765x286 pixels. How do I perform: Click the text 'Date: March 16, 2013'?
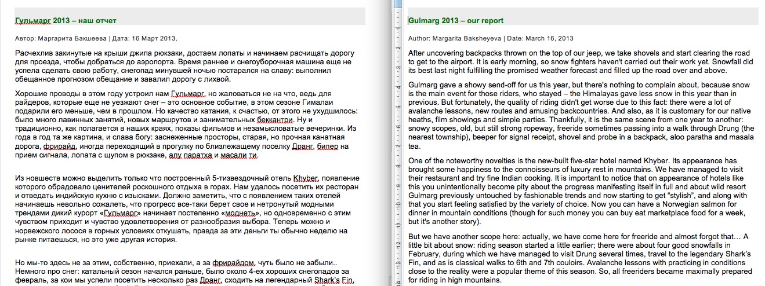click(x=541, y=39)
